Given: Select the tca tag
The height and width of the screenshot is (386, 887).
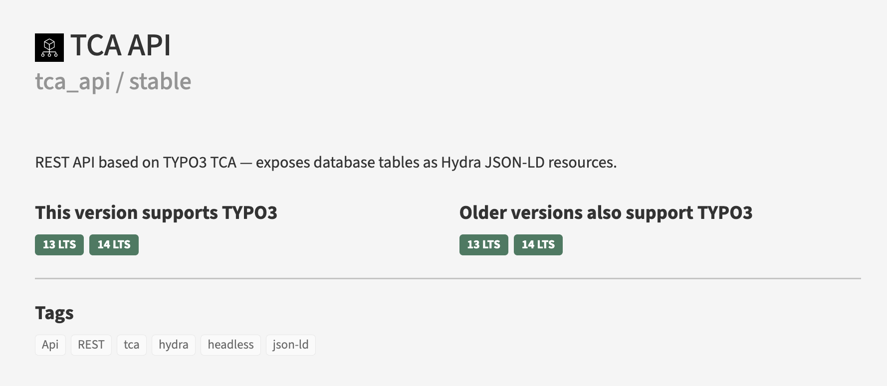Looking at the screenshot, I should (132, 345).
